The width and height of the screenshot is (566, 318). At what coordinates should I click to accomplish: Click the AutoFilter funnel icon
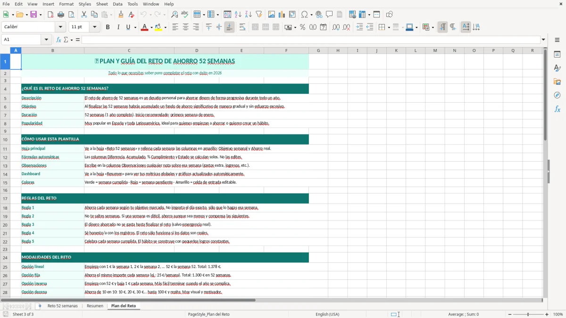click(x=258, y=15)
